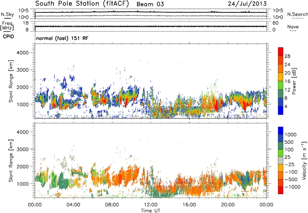Click the '4000' tick on the power panel
The width and height of the screenshot is (308, 213).
coord(22,53)
